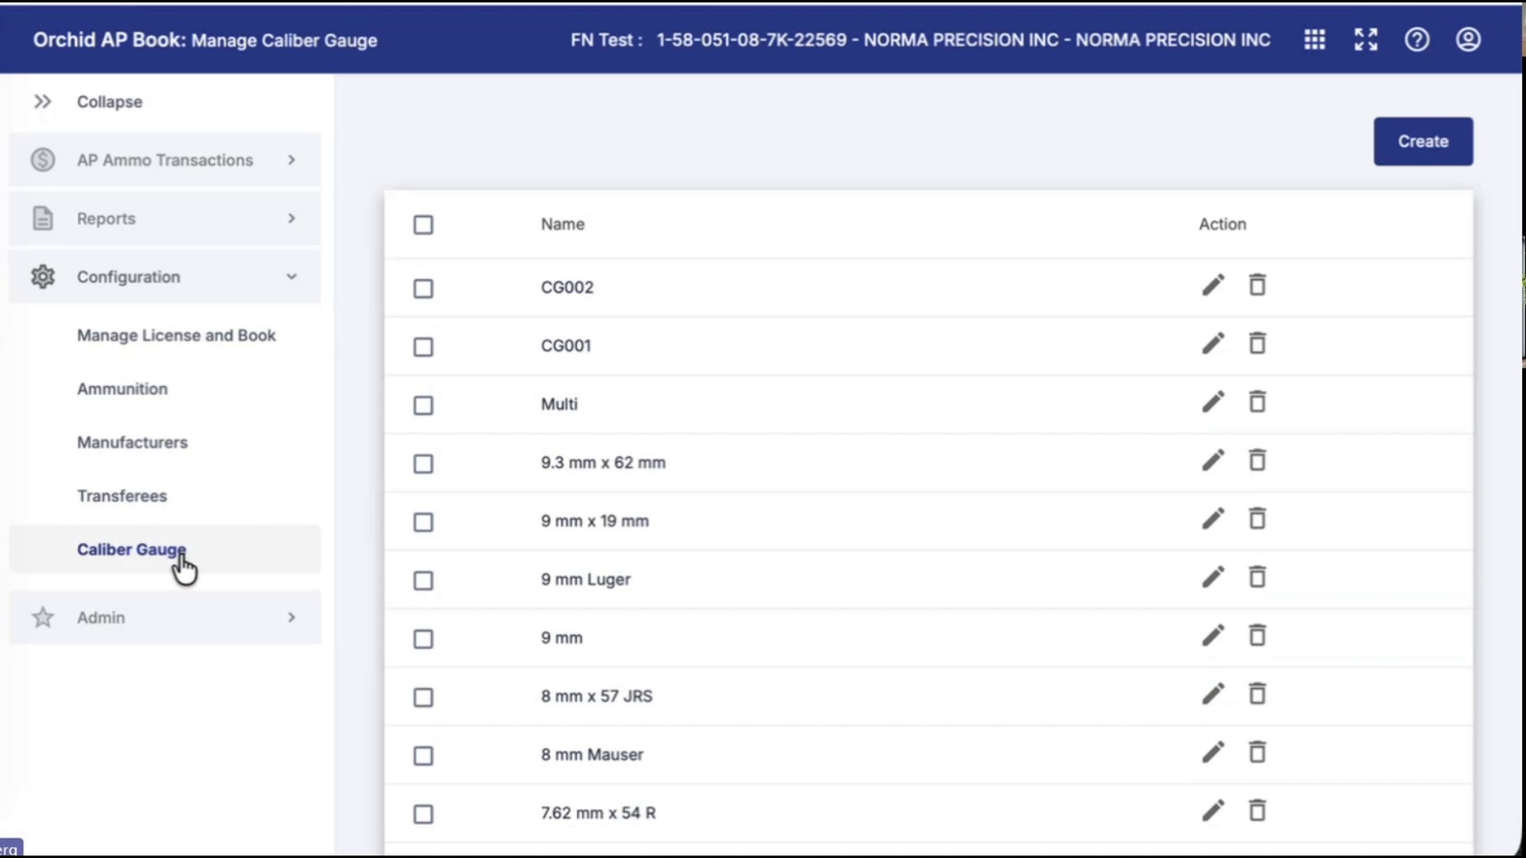
Task: Edit the 7.62 mm x 54 R entry
Action: [1213, 810]
